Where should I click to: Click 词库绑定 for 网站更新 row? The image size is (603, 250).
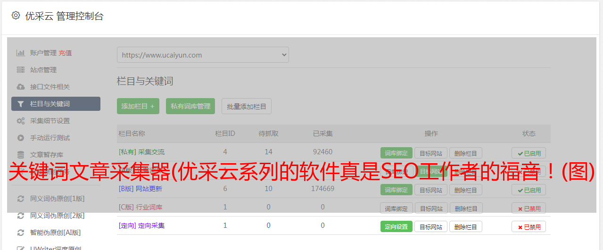click(x=396, y=190)
